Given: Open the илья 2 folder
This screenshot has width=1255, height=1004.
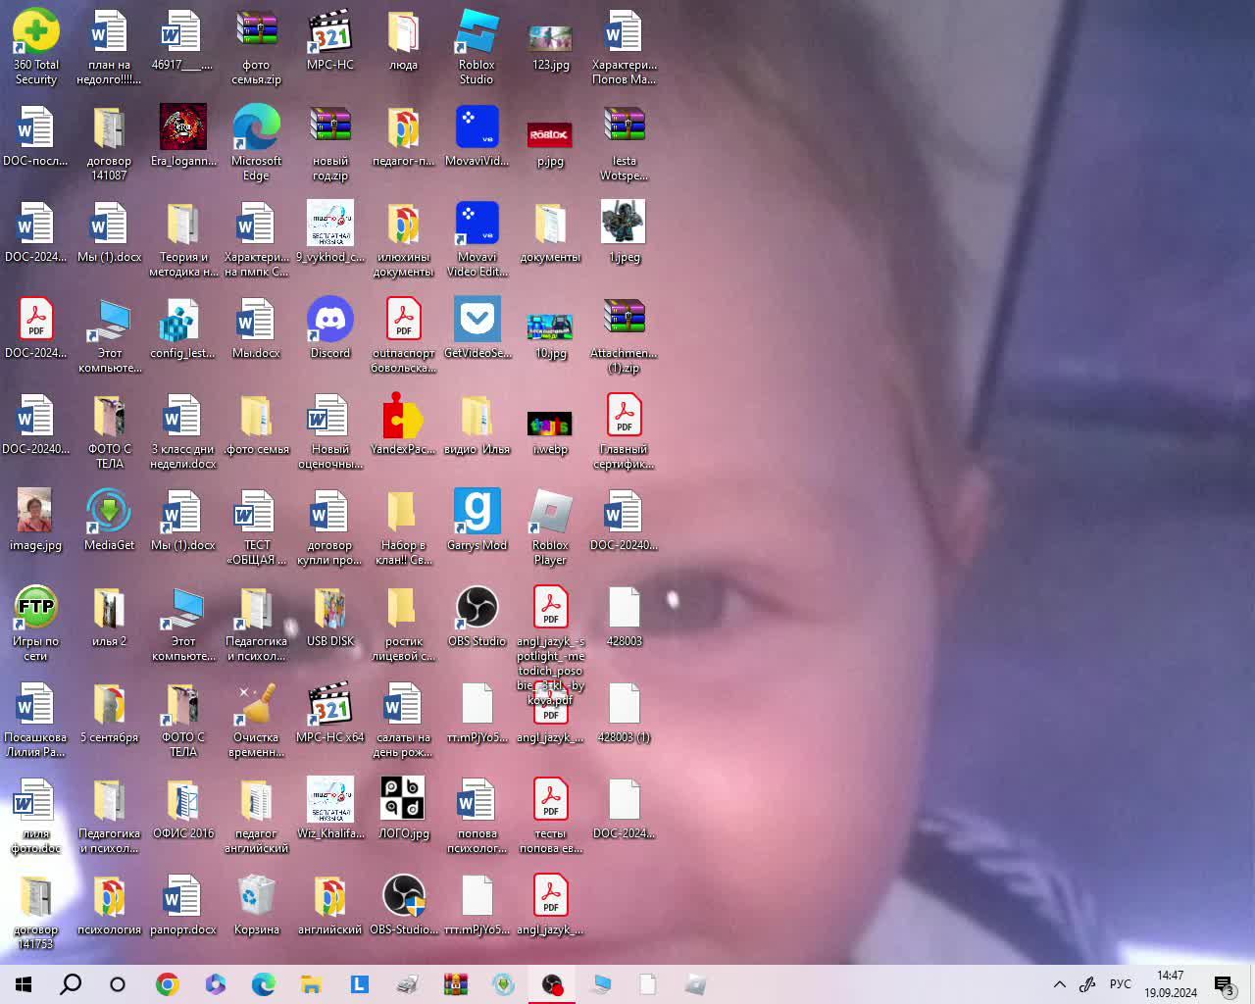Looking at the screenshot, I should pos(109,616).
